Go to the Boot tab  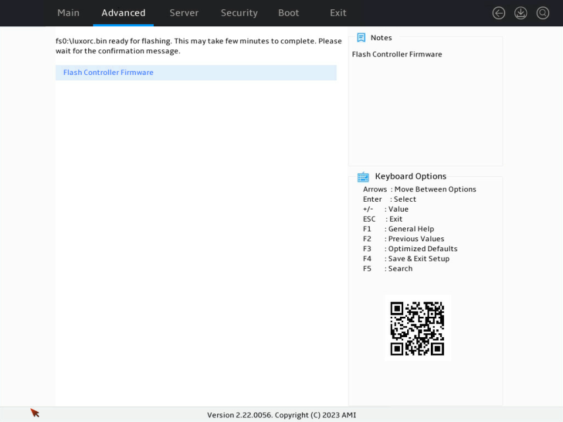[x=288, y=13]
